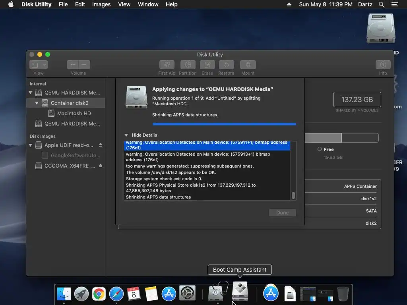Collapse the first QEMU HARDDISK Media tree

tap(30, 93)
